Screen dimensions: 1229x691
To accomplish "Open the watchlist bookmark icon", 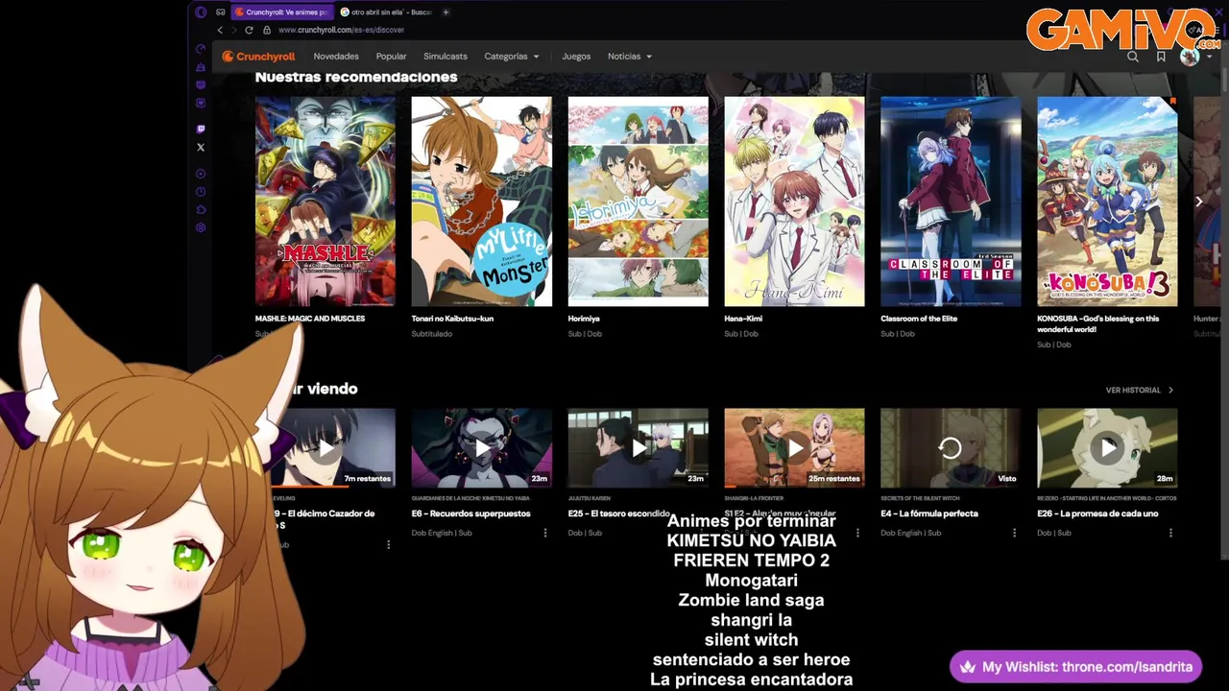I will 1161,57.
